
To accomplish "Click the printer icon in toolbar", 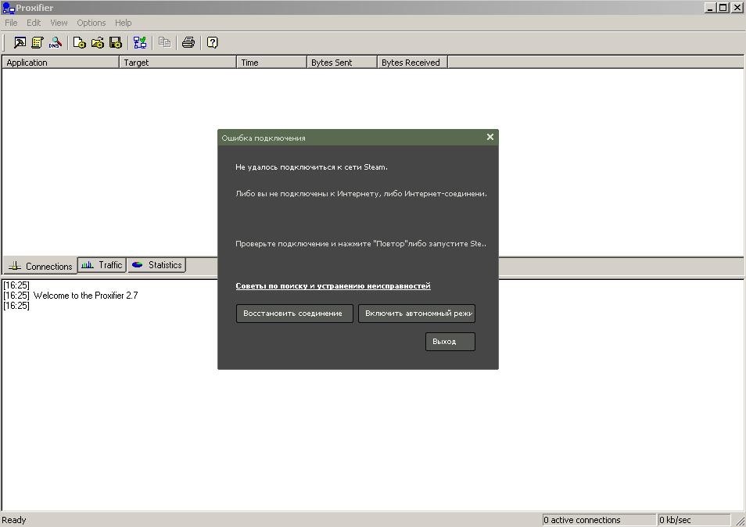I will (188, 43).
